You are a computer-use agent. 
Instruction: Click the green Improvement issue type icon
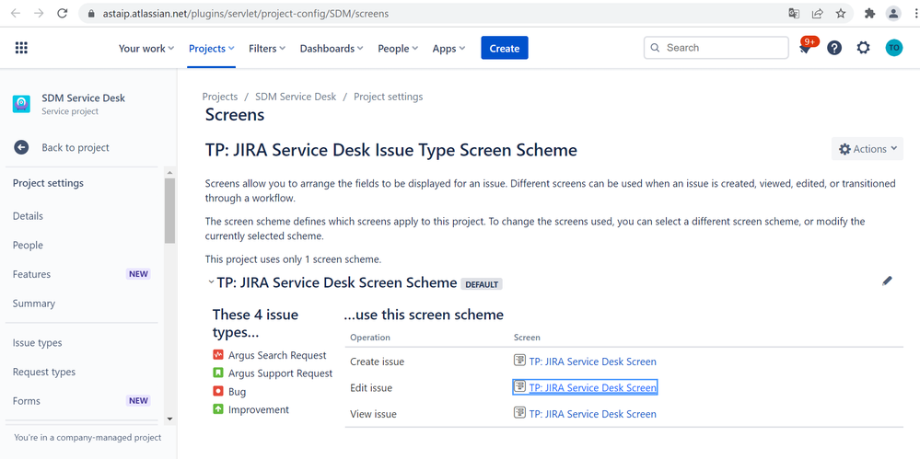coord(217,409)
